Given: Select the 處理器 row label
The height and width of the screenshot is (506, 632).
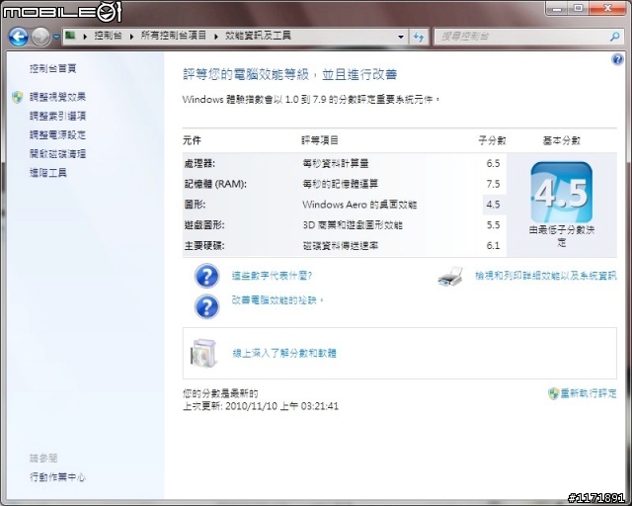Looking at the screenshot, I should click(199, 163).
